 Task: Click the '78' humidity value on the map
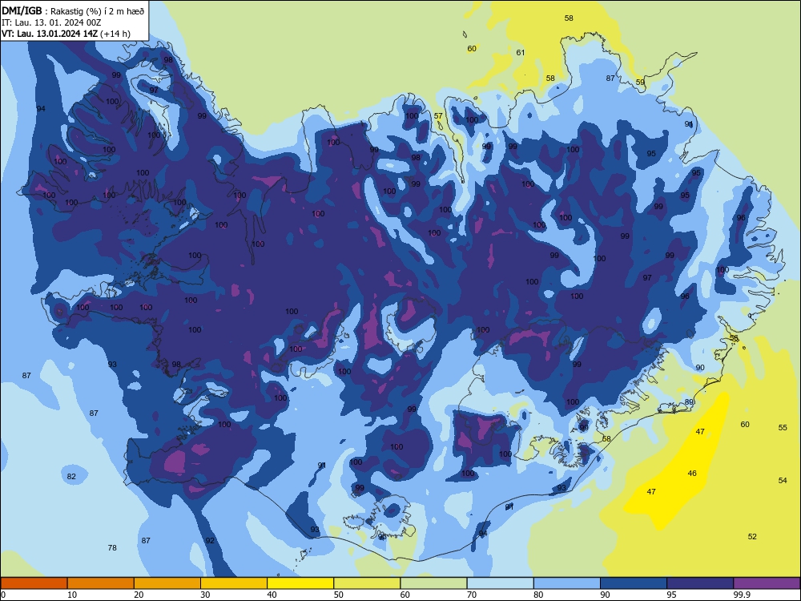point(112,547)
